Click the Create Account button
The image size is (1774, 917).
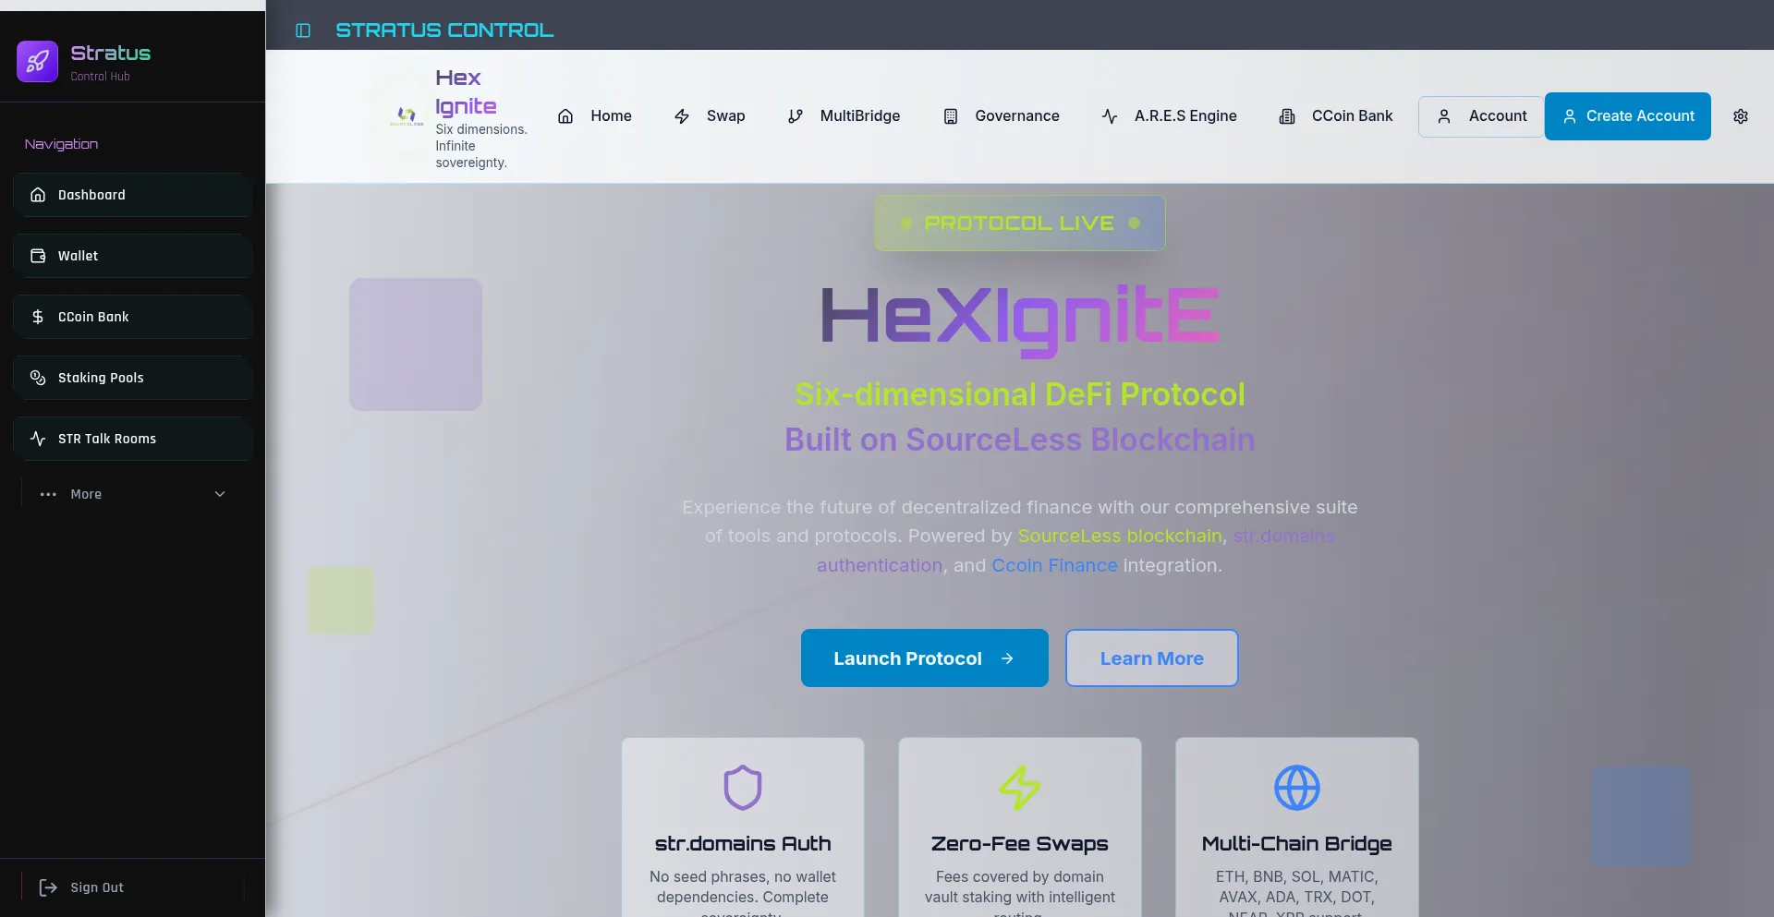coord(1628,116)
